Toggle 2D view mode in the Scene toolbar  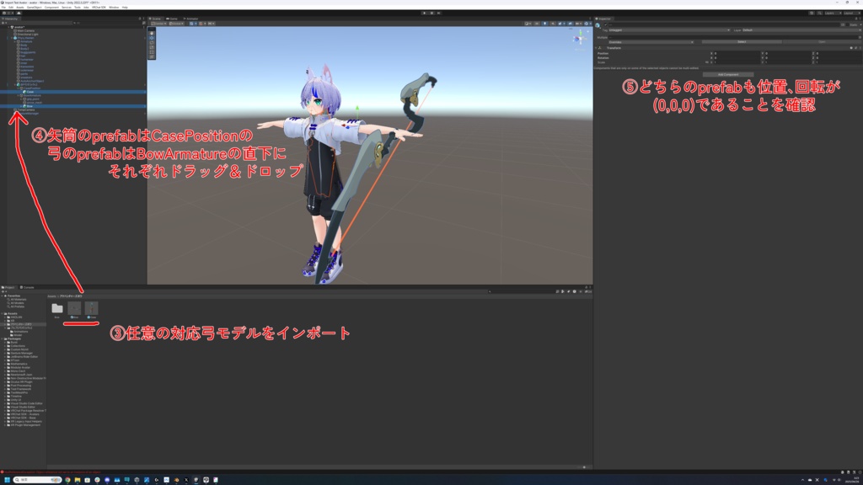[537, 24]
